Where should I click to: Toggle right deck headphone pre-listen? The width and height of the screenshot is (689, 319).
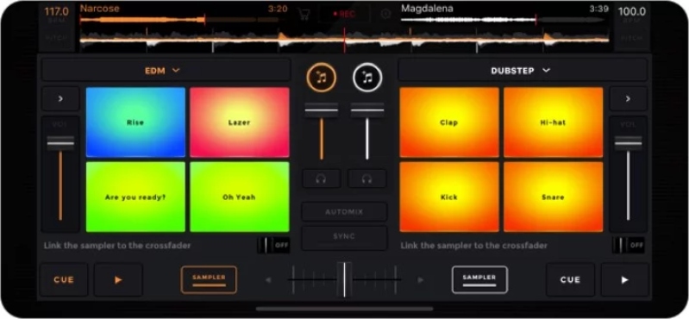click(366, 178)
